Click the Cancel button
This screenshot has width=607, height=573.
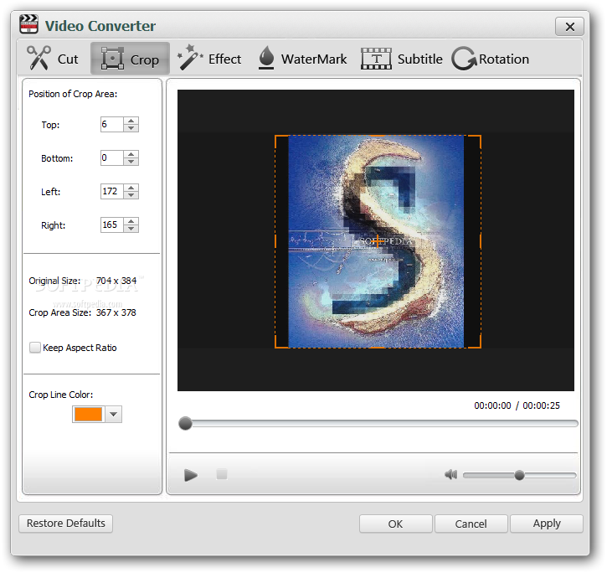tap(471, 524)
